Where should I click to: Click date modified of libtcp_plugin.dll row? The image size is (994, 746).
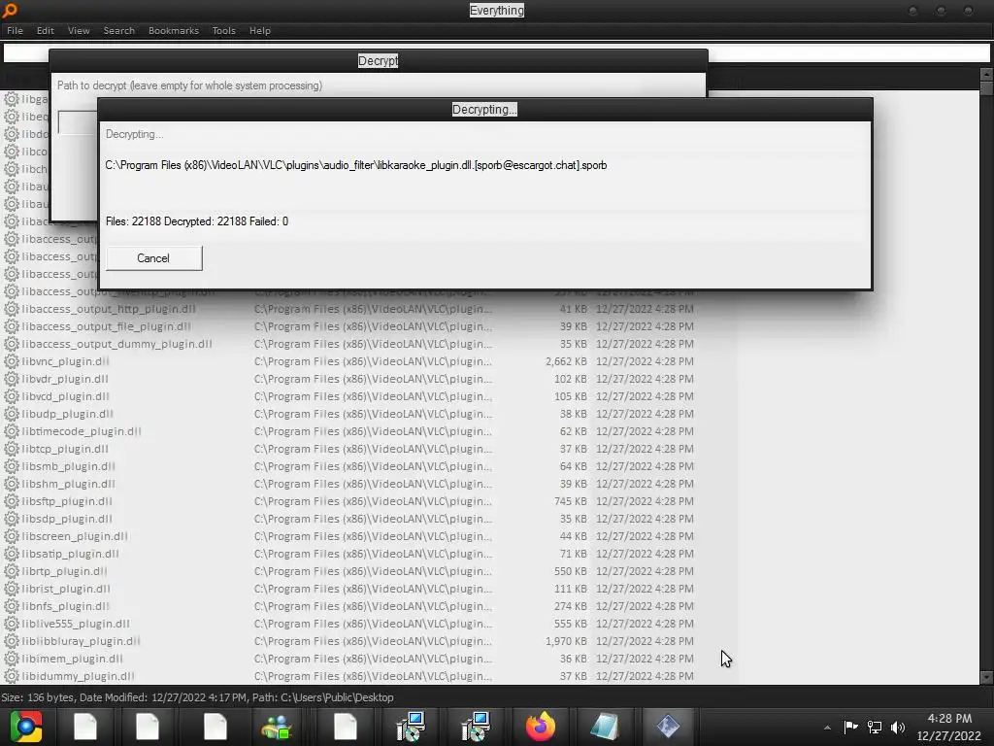pyautogui.click(x=645, y=449)
